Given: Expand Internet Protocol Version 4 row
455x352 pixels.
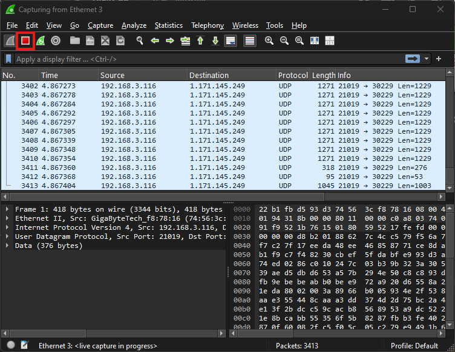Looking at the screenshot, I should 7,227.
